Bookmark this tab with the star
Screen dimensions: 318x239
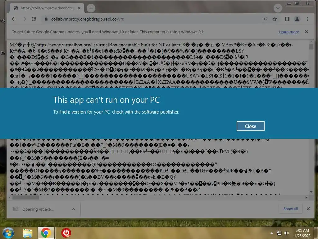(275, 19)
